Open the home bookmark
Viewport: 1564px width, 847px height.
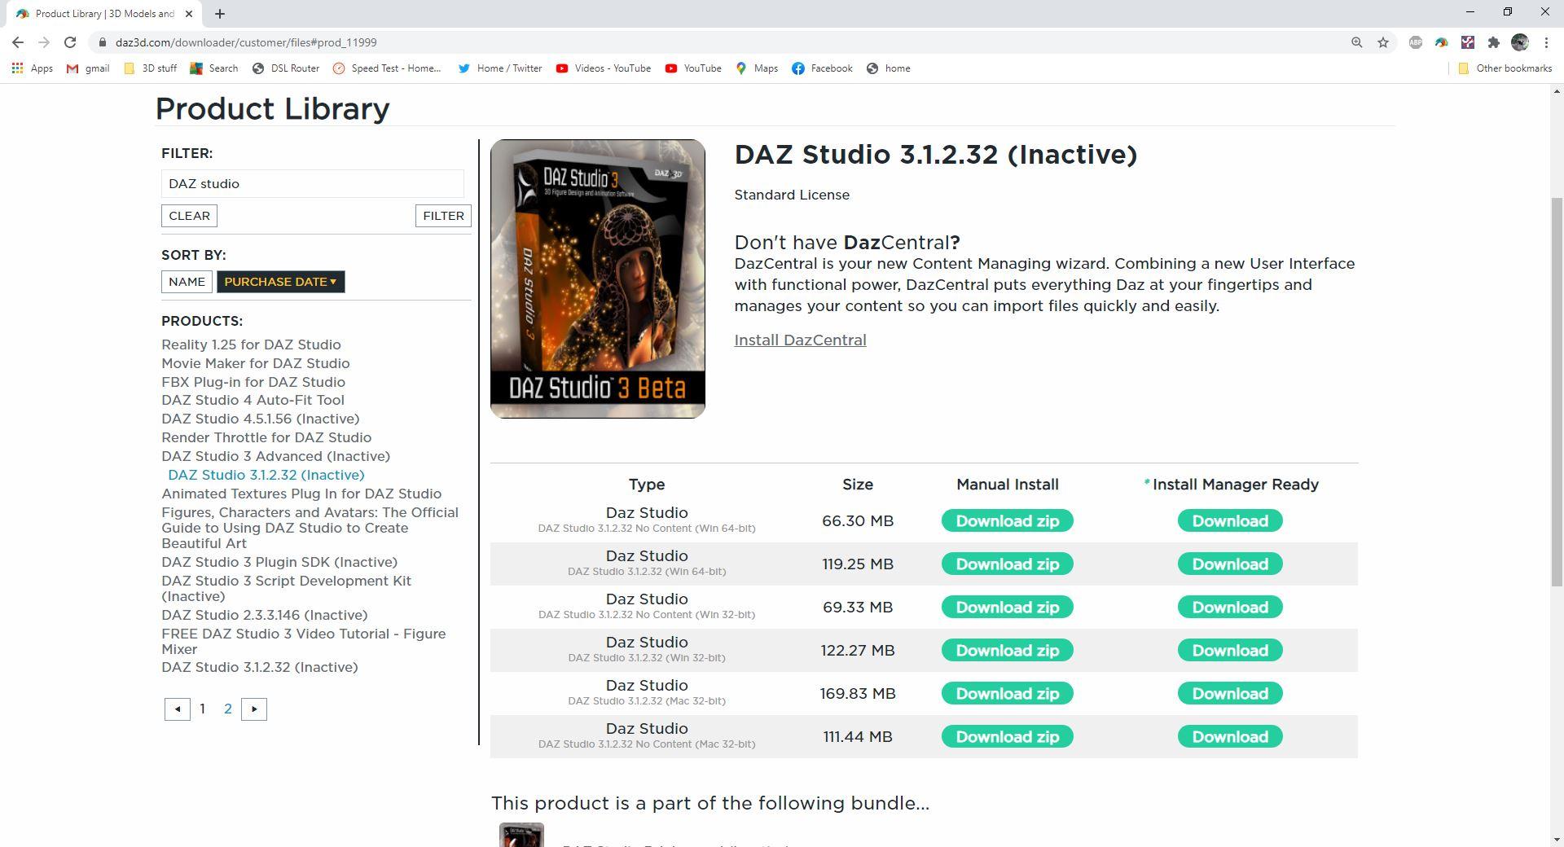pyautogui.click(x=889, y=68)
